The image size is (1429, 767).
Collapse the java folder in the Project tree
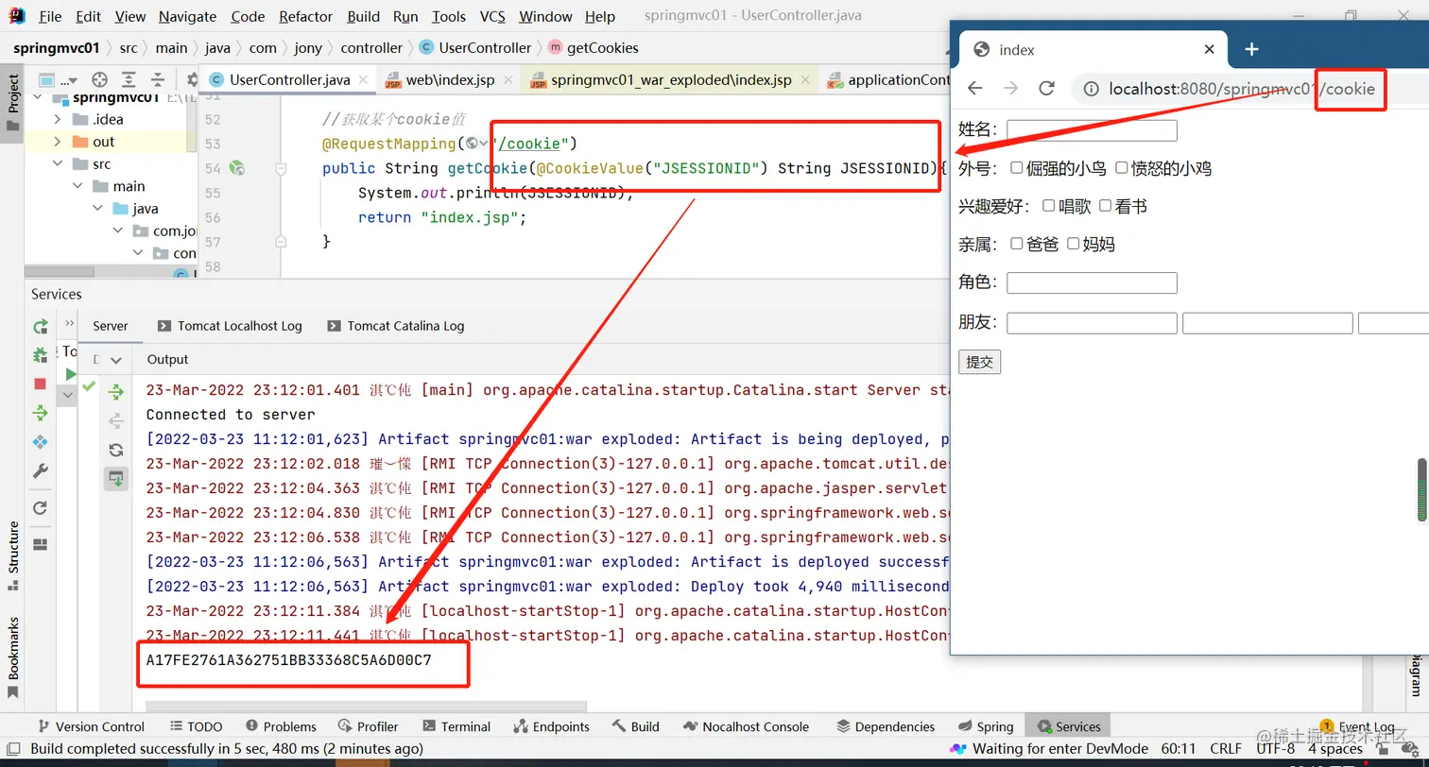tap(99, 209)
